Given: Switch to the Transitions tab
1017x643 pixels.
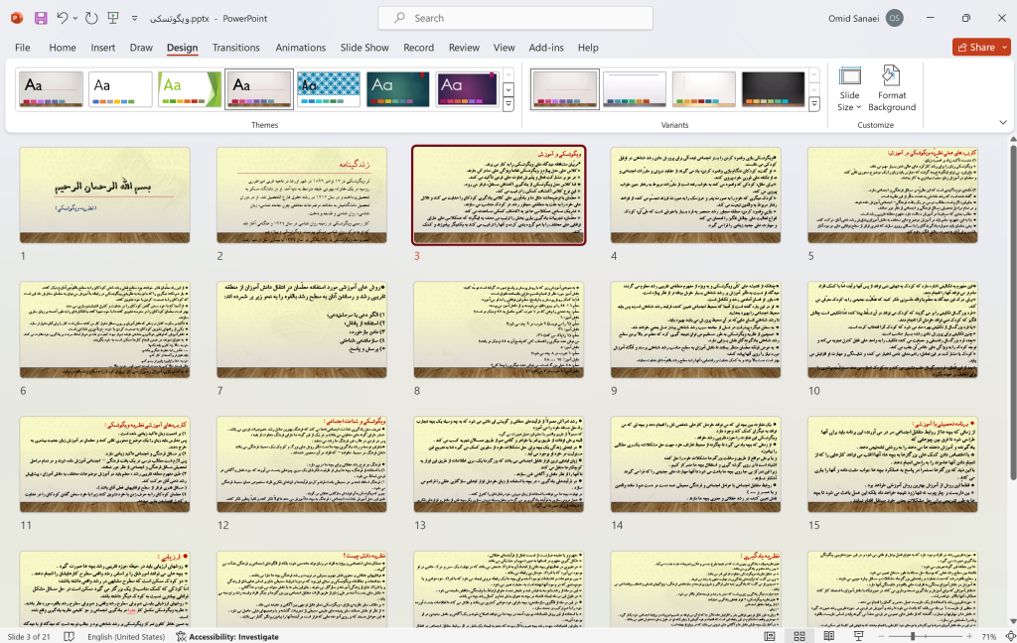Looking at the screenshot, I should (236, 48).
